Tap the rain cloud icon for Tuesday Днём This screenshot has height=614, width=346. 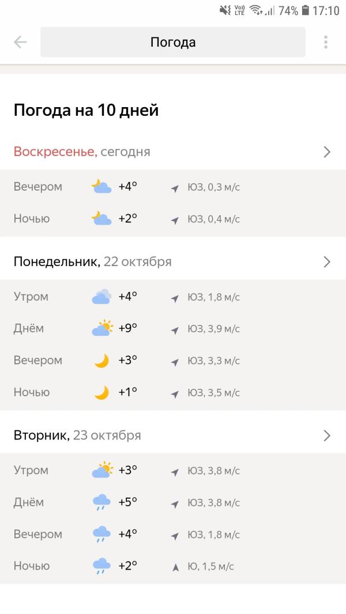click(101, 502)
